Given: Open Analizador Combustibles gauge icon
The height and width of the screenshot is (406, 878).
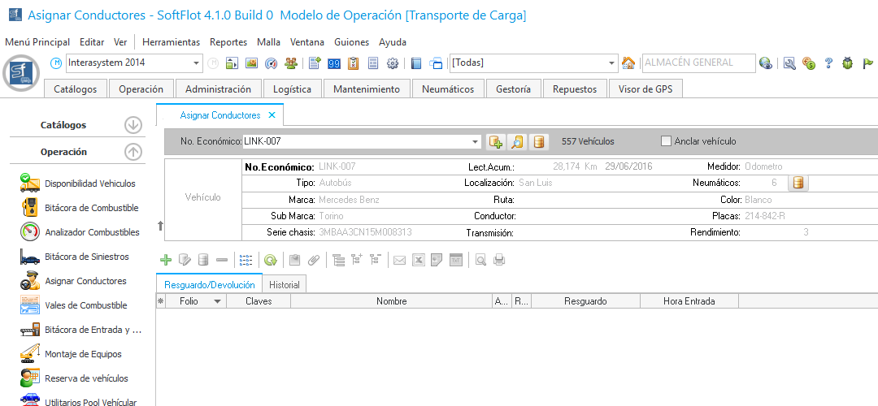Looking at the screenshot, I should (30, 232).
